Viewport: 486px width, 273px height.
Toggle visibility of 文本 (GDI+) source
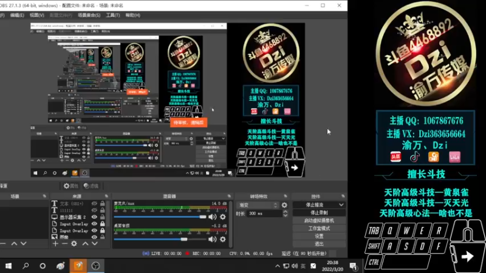(x=94, y=203)
